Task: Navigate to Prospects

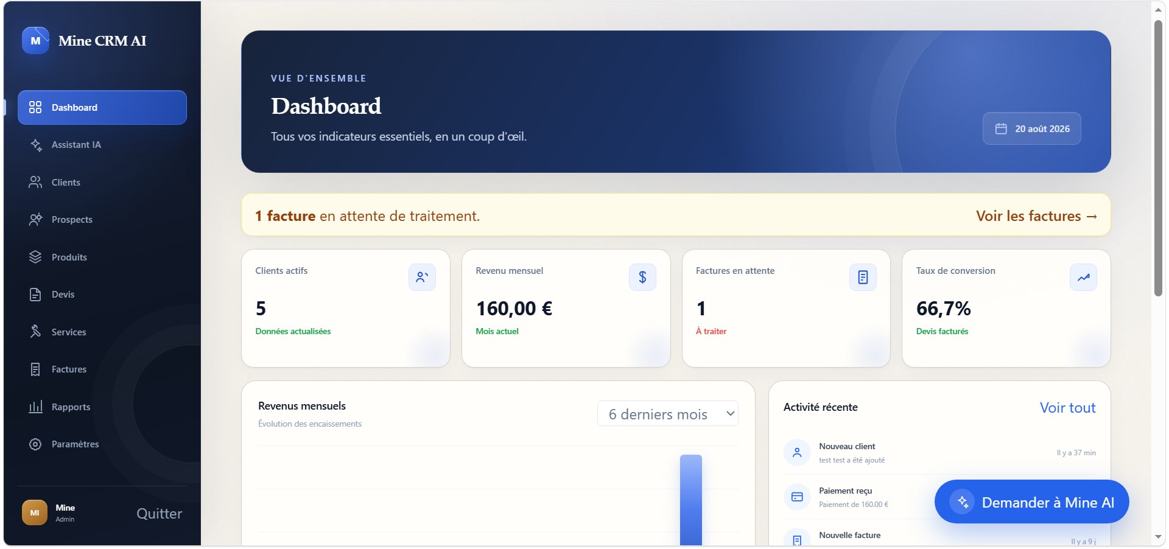Action: point(102,220)
